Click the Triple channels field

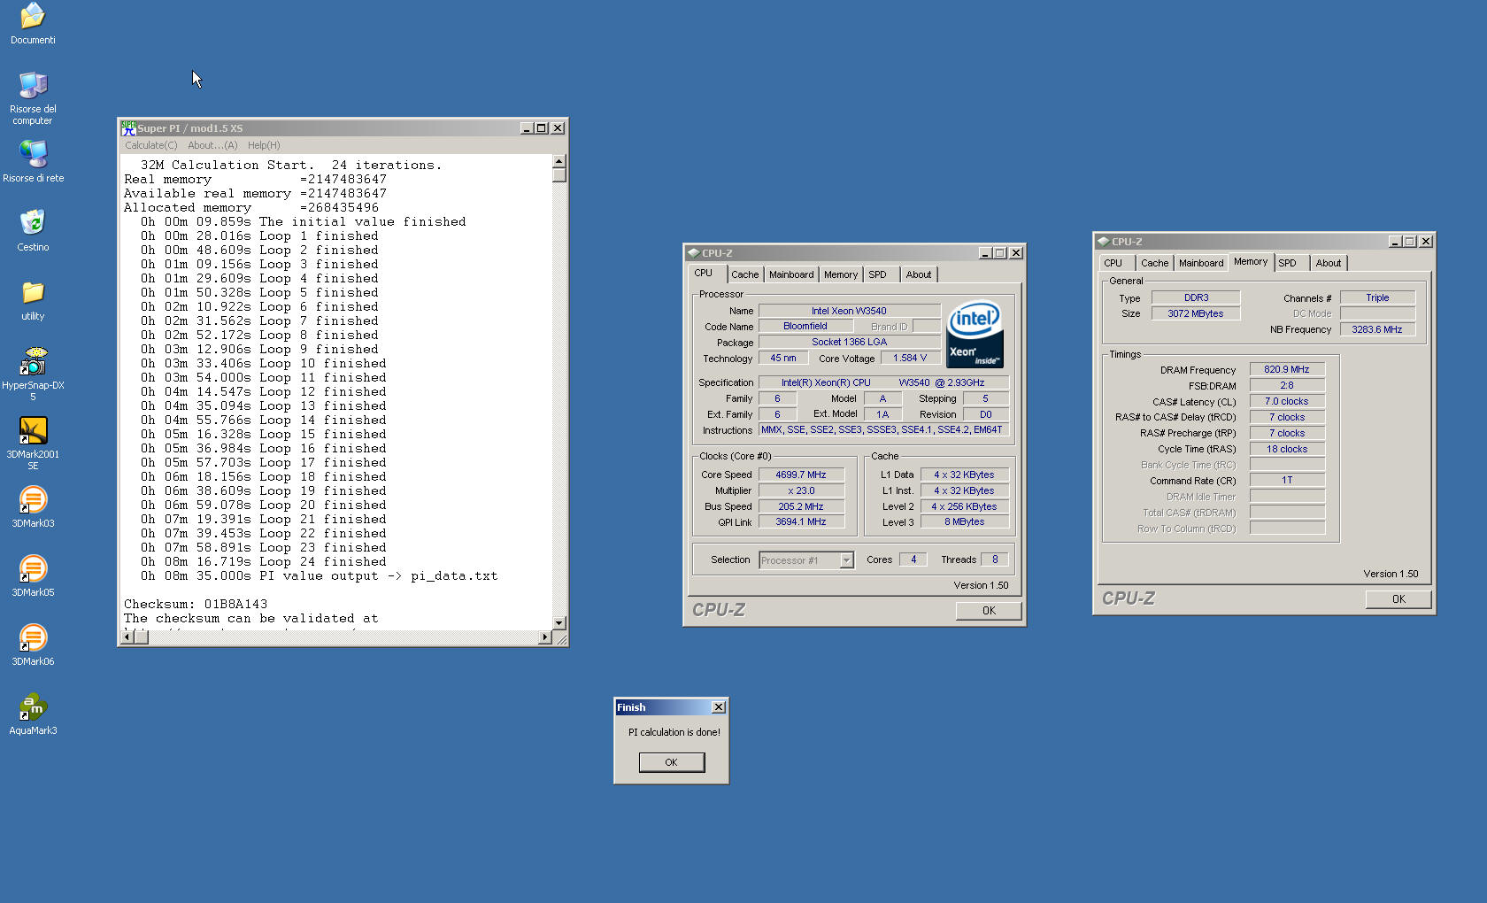[1377, 297]
